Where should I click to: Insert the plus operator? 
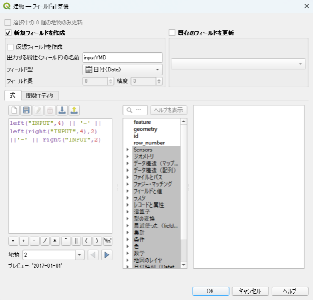point(24,241)
